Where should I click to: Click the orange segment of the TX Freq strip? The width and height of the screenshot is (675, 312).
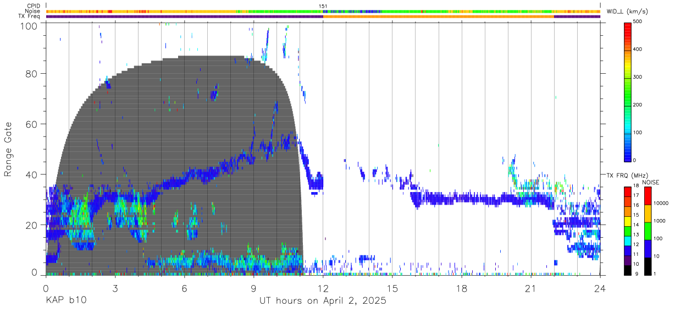click(x=438, y=17)
